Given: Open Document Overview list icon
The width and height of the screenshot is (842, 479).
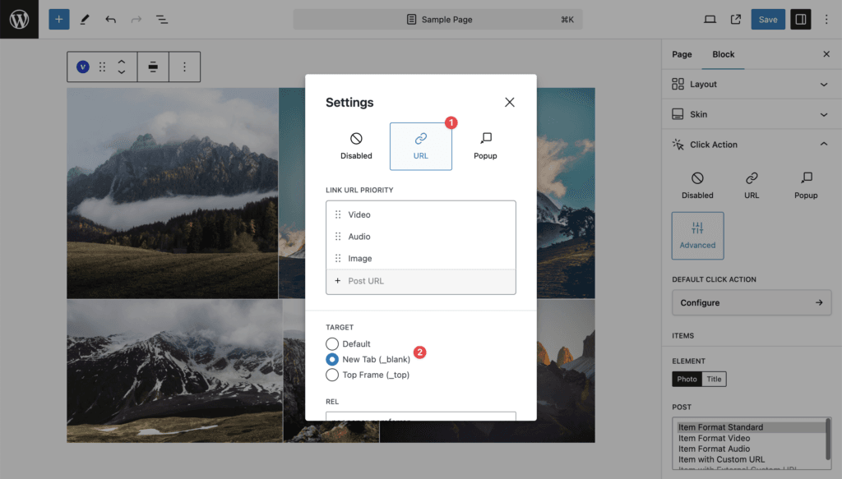Looking at the screenshot, I should tap(162, 20).
